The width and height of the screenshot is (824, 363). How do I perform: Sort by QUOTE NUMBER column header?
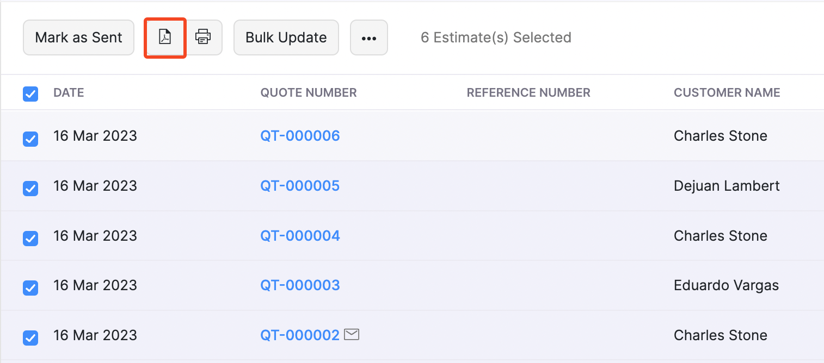coord(309,93)
